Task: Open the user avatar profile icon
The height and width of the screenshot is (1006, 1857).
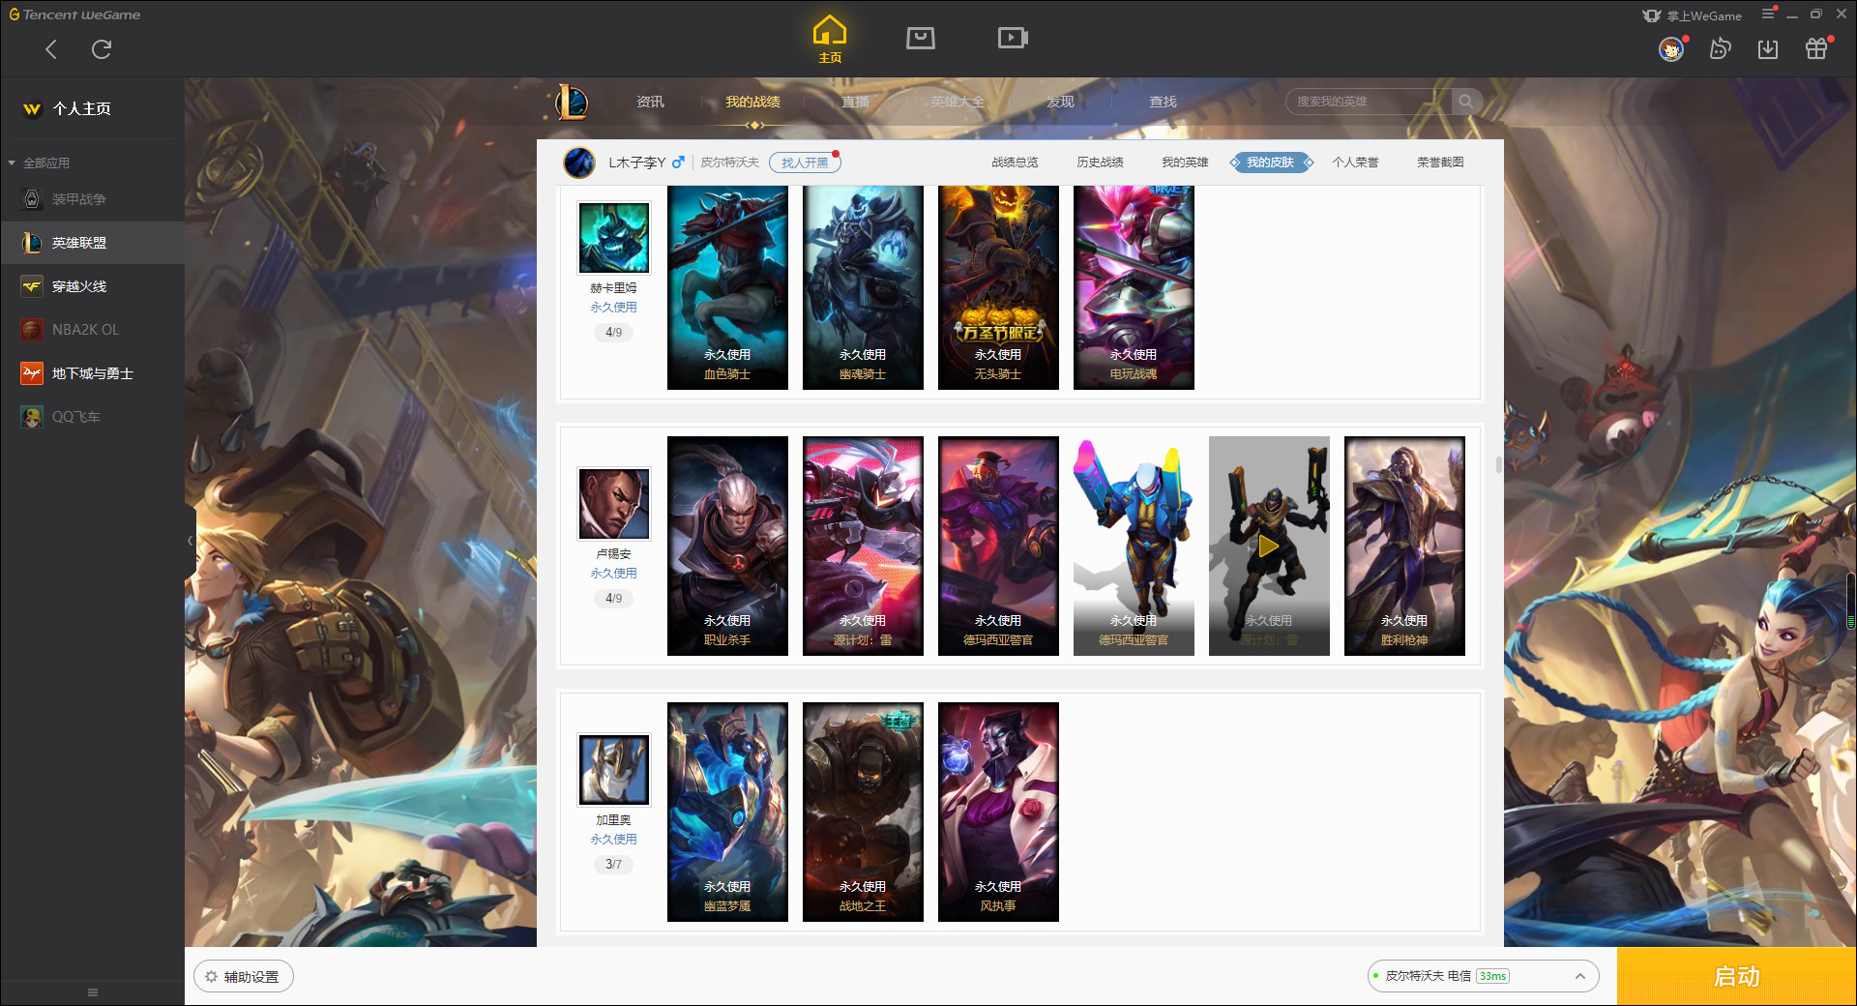Action: (x=1671, y=48)
